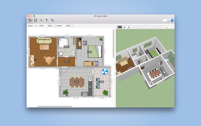
Task: Select the Office room label
Action: (x=43, y=52)
